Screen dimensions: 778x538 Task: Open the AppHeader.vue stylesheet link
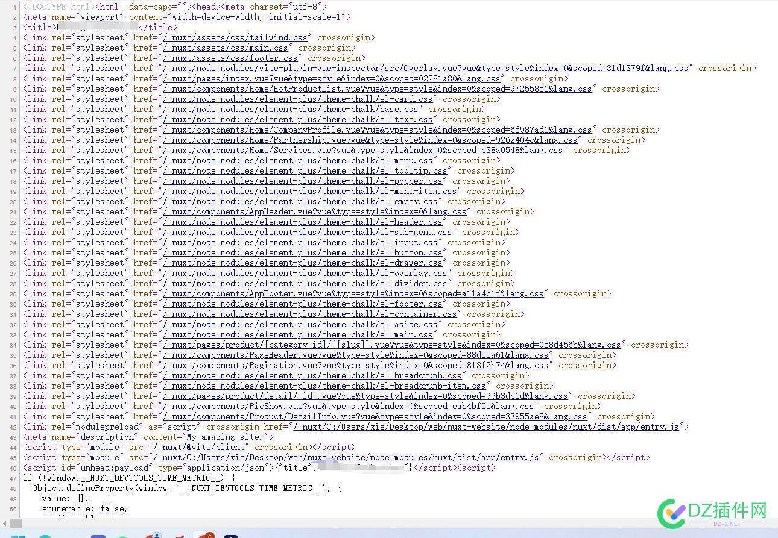coord(315,211)
